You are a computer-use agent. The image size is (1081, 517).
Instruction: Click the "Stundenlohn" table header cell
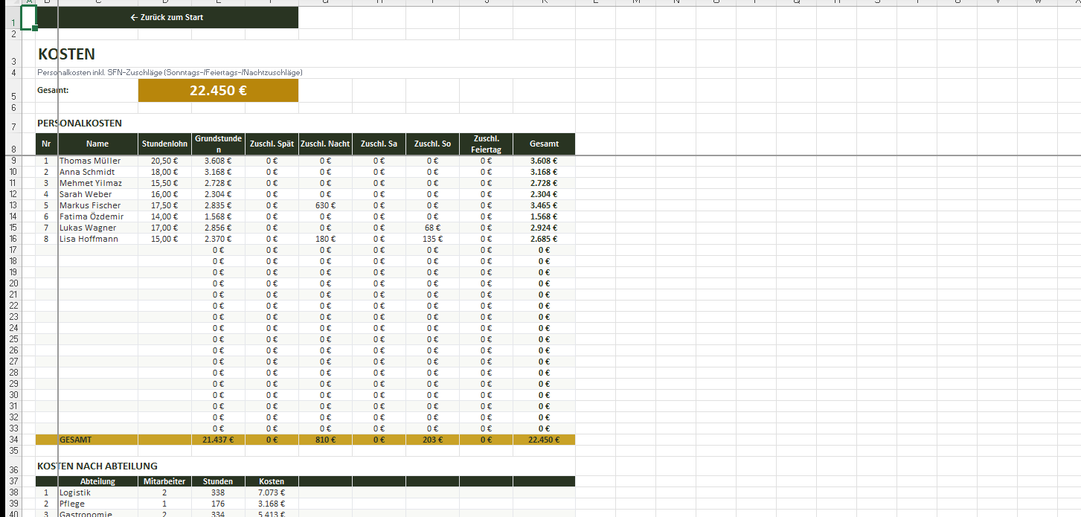(164, 144)
